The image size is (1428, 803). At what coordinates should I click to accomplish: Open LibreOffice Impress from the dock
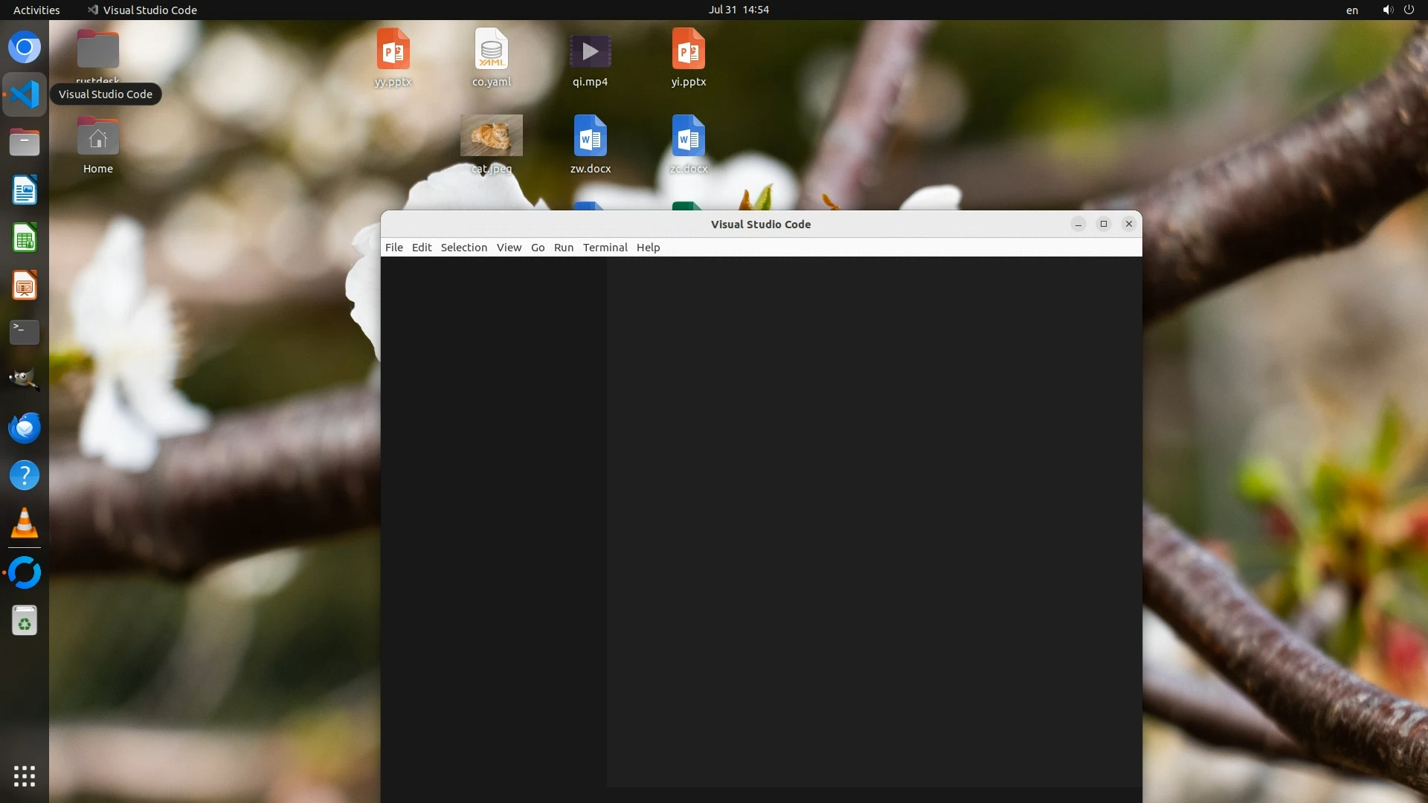pos(25,286)
